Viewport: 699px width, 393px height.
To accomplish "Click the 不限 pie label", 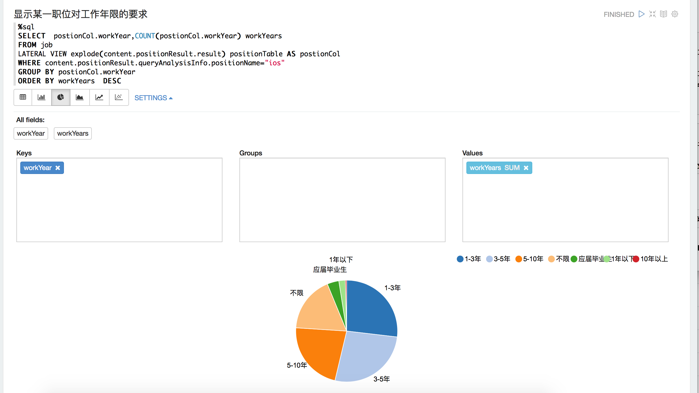I will pyautogui.click(x=297, y=293).
